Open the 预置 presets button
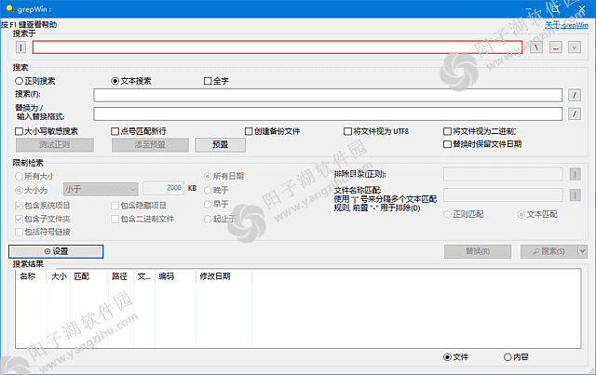596x375 pixels. pos(220,145)
